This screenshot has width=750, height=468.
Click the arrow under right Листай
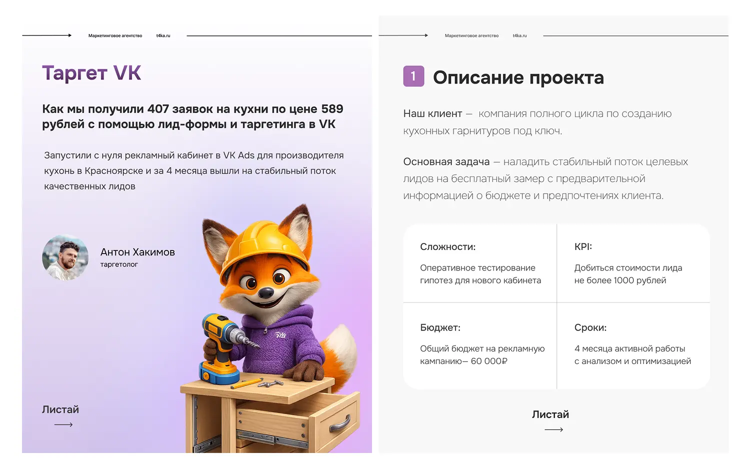553,429
